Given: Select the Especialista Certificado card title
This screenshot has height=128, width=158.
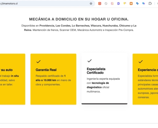Looking at the screenshot, I should pos(96,71).
